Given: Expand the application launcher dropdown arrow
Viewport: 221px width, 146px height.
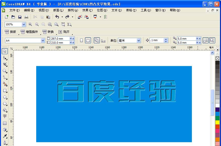Looking at the screenshot, I should point(100,17).
